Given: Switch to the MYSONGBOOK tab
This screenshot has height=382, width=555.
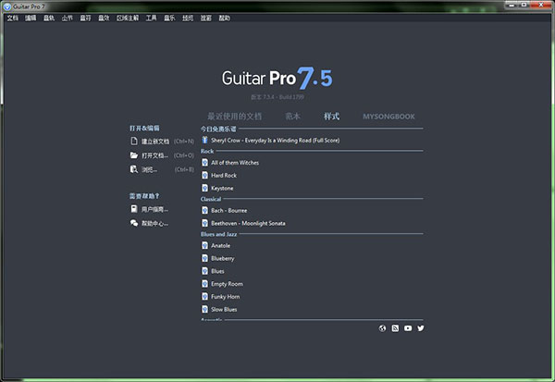Looking at the screenshot, I should click(388, 117).
